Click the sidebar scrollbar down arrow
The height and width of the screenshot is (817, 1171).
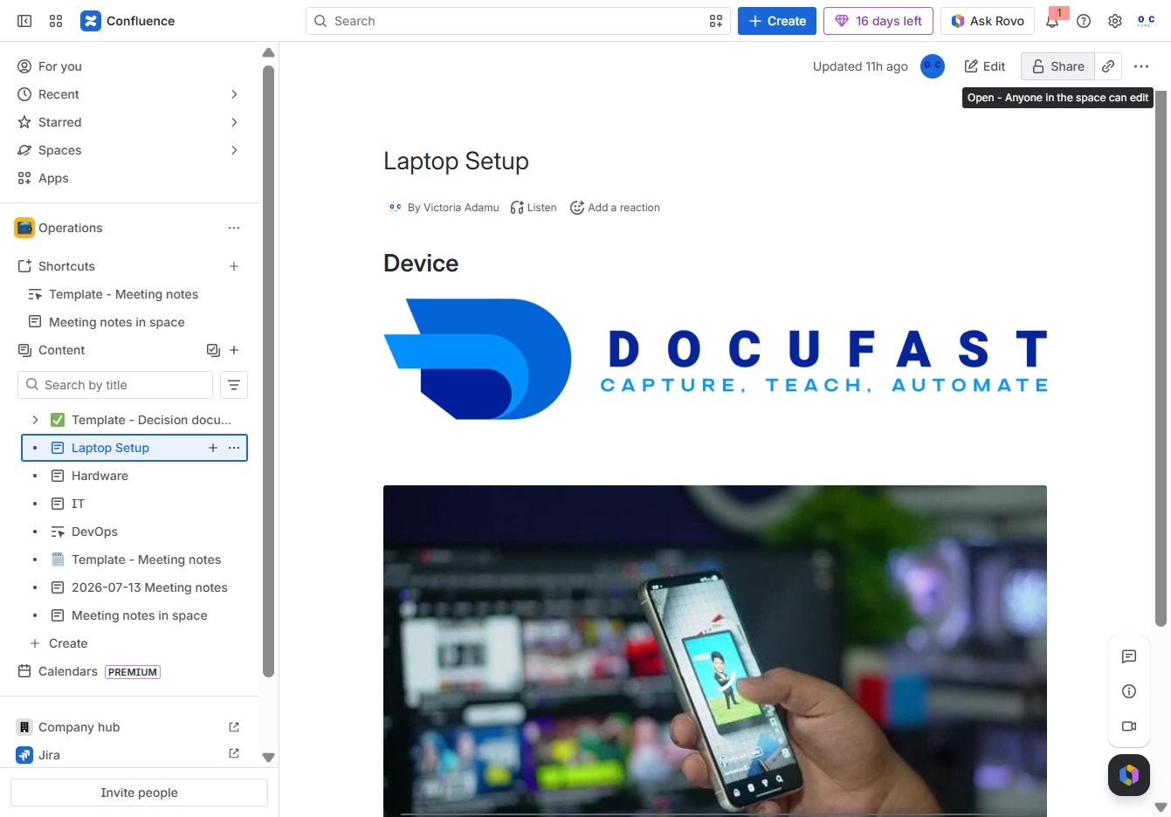[x=268, y=758]
